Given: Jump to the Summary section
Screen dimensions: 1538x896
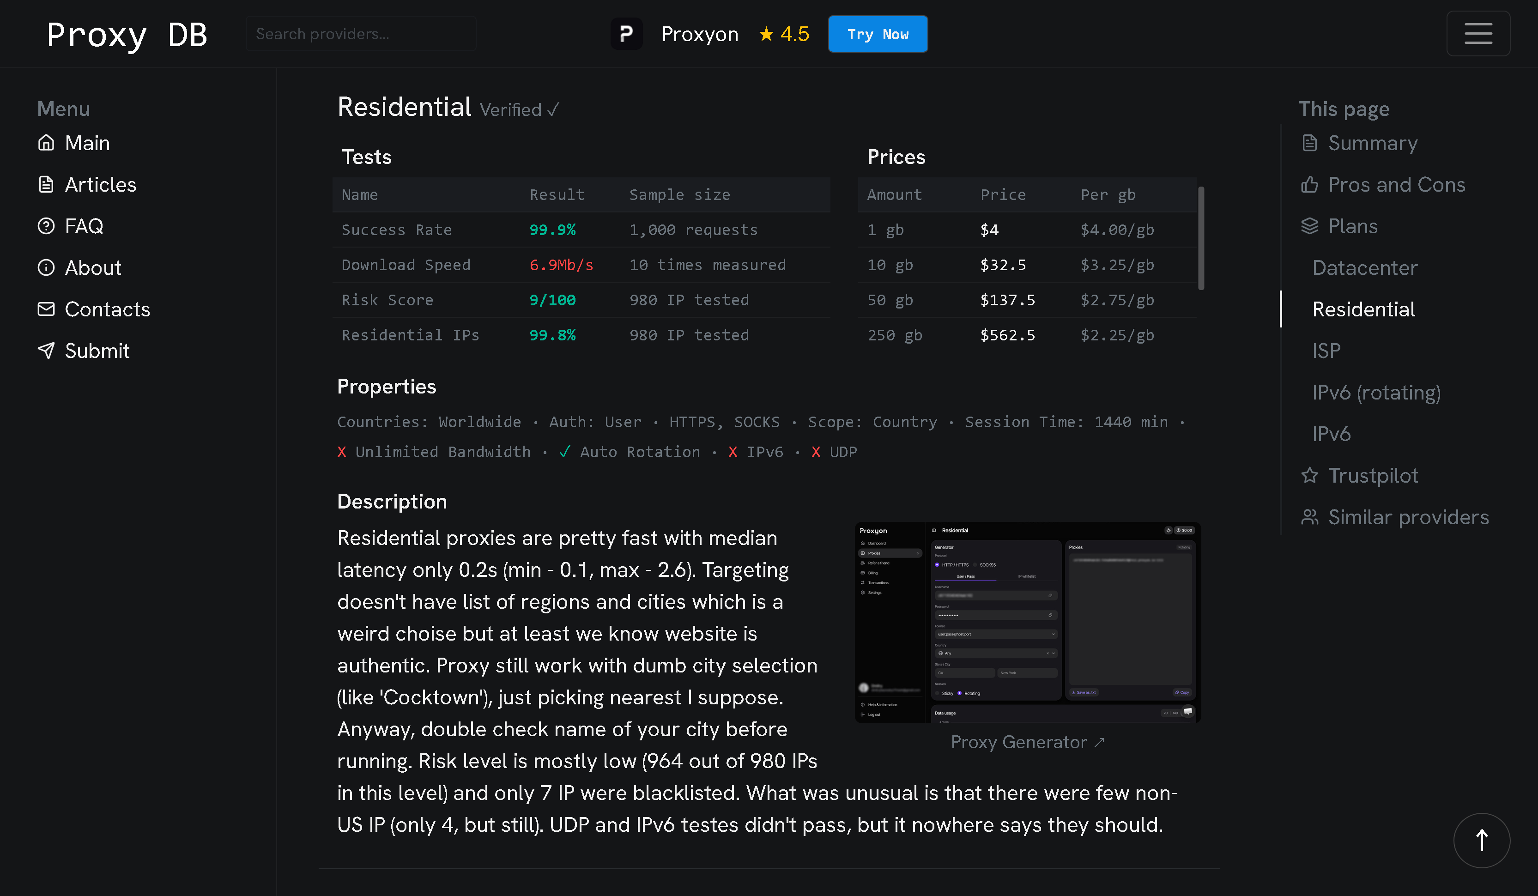Looking at the screenshot, I should 1373,143.
